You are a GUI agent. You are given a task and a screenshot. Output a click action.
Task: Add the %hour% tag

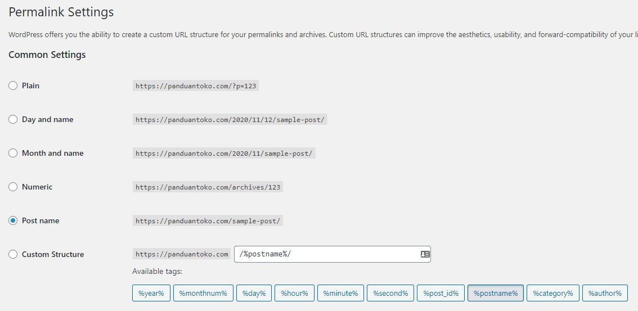(x=294, y=293)
